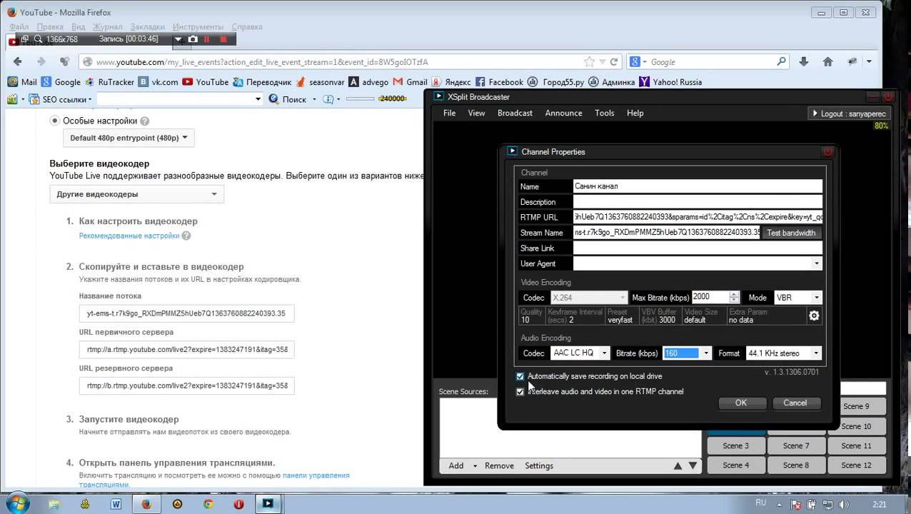This screenshot has width=911, height=514.
Task: Click help icon next to Рекомендованные настройки
Action: click(x=186, y=236)
